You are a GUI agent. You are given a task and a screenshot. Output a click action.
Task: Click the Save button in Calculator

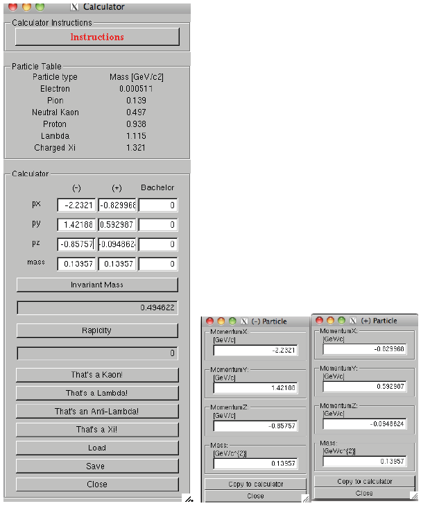(x=97, y=466)
